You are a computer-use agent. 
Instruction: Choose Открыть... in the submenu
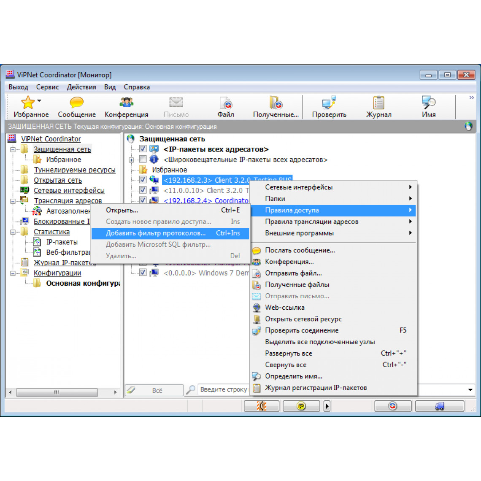tap(170, 210)
